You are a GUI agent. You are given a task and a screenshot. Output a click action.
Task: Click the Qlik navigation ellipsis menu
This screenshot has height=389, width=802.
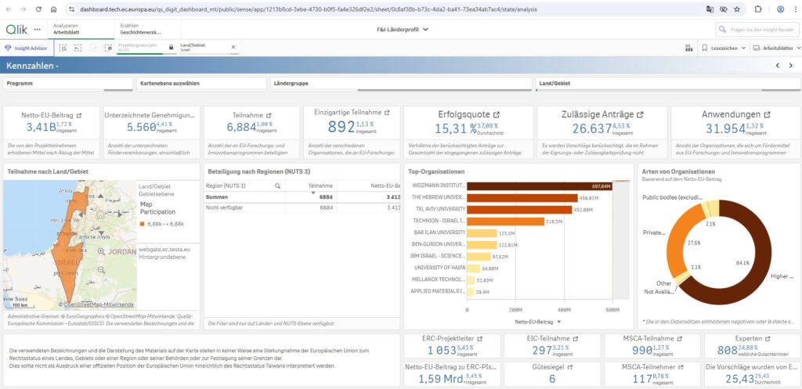coord(38,29)
